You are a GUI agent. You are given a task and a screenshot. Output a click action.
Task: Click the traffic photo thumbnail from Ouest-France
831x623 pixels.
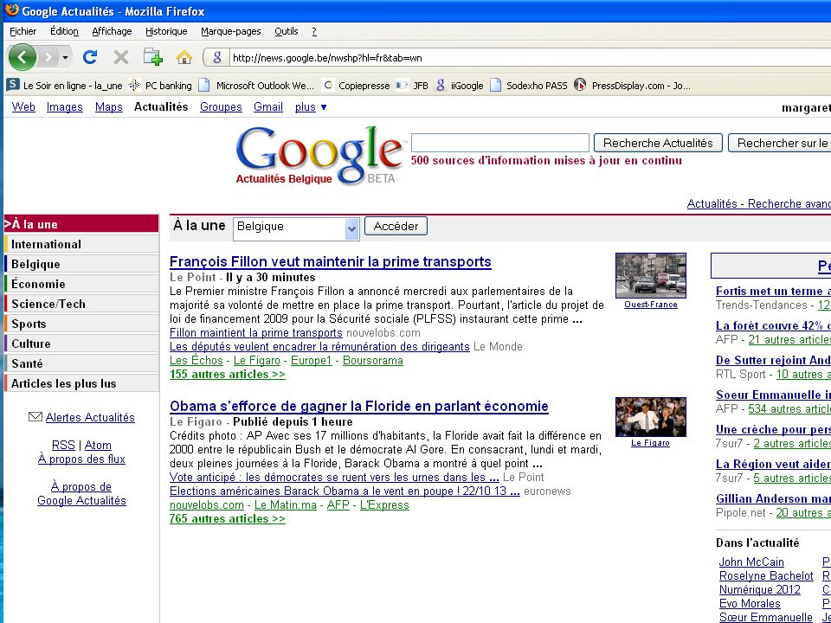651,275
